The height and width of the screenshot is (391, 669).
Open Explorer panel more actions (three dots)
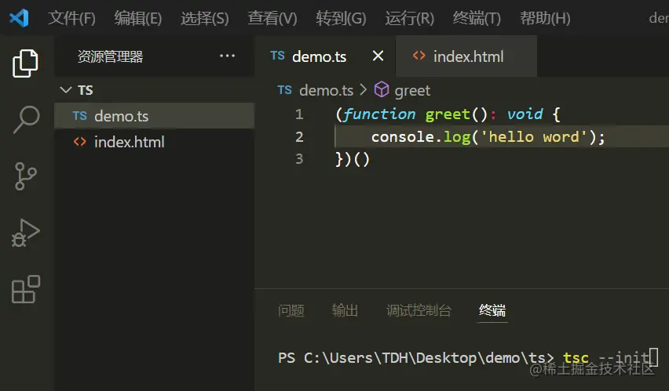[227, 56]
